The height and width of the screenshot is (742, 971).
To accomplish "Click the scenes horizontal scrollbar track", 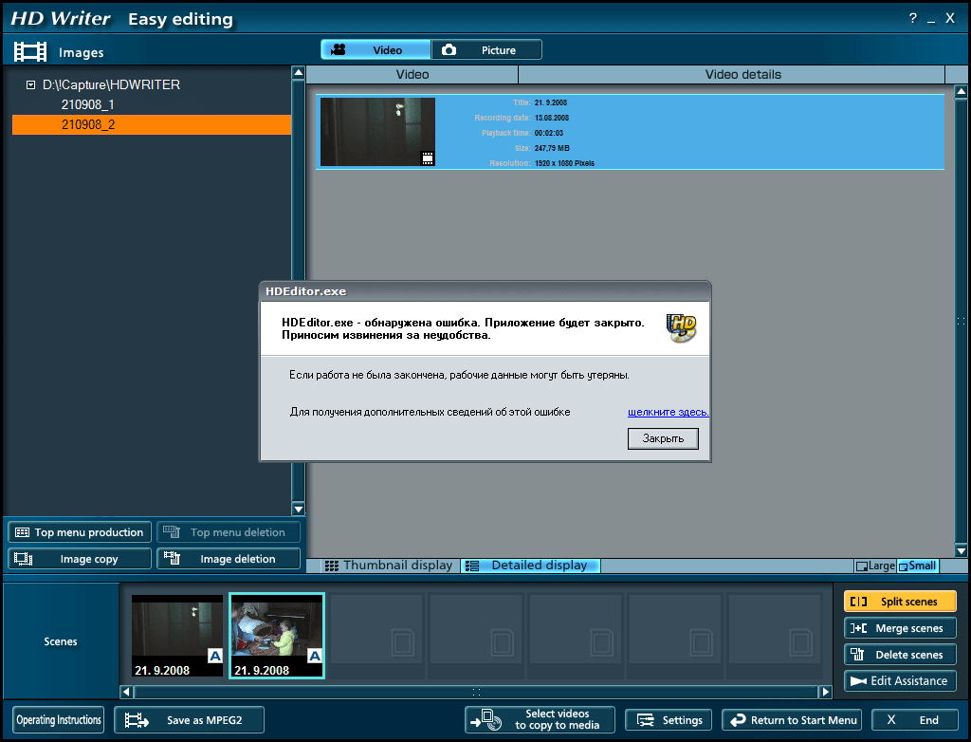I will (476, 692).
